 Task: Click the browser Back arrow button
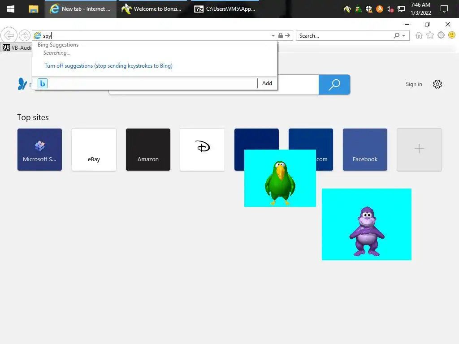click(x=9, y=35)
